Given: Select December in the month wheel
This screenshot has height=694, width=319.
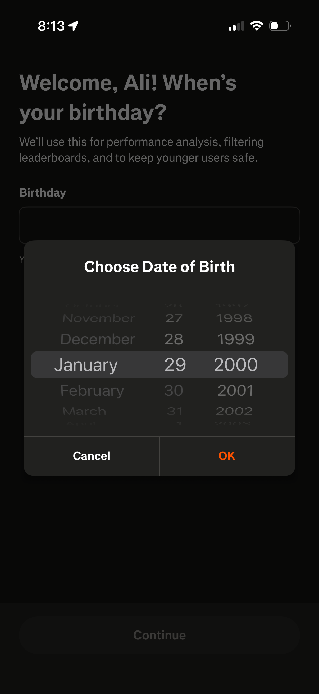Looking at the screenshot, I should tap(98, 339).
